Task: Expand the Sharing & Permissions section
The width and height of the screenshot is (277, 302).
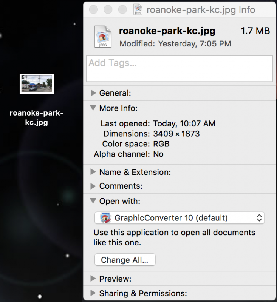Action: tap(93, 293)
